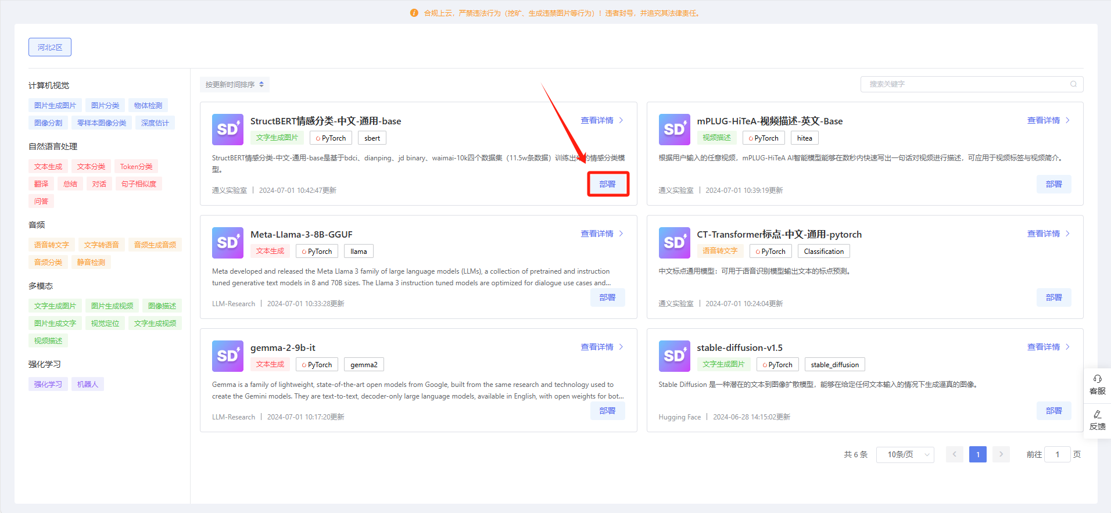Expand details chevron for Meta-Llama-3 card
1111x513 pixels.
tap(621, 234)
